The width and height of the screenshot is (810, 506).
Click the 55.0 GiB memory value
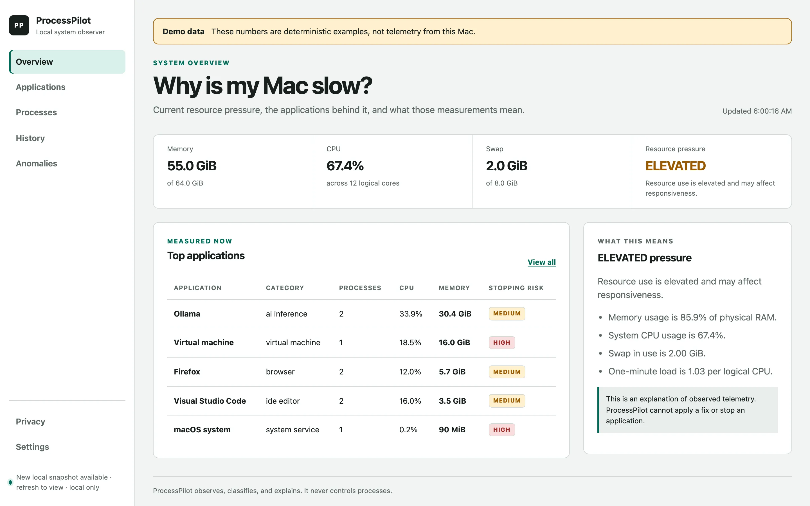[192, 166]
